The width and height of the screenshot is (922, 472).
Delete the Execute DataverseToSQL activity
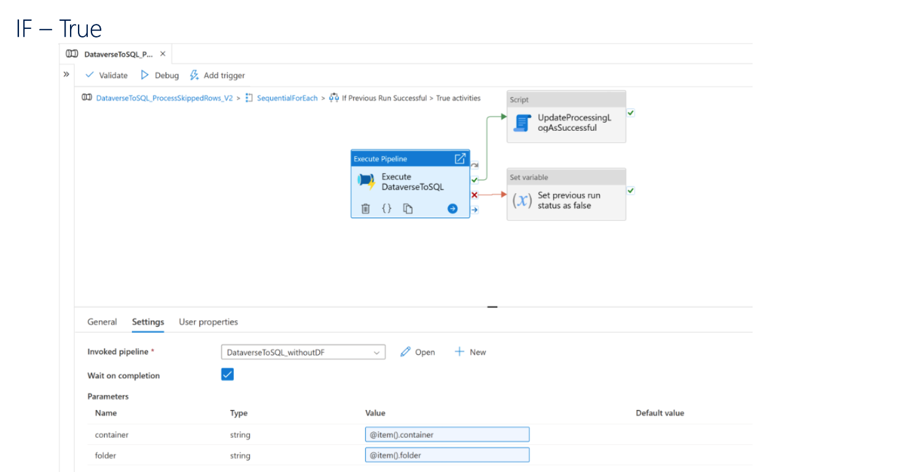(366, 209)
